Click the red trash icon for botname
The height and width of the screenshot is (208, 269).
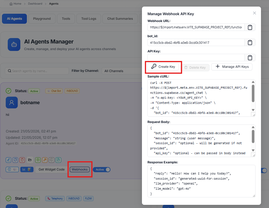22,160
